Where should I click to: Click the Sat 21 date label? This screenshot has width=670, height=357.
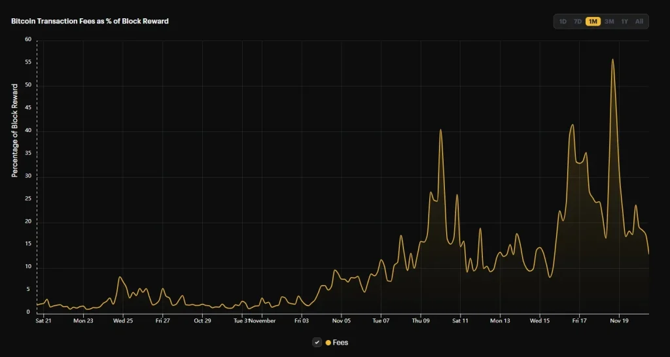[x=43, y=321]
